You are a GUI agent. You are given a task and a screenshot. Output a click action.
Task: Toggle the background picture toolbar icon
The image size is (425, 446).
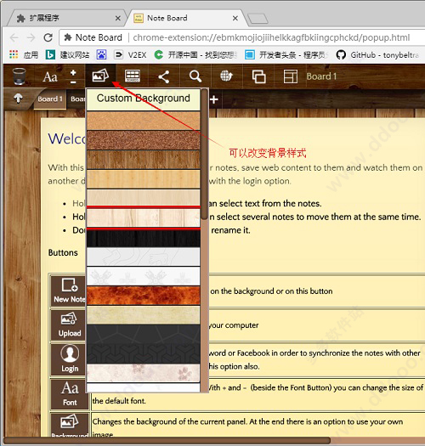coord(100,76)
